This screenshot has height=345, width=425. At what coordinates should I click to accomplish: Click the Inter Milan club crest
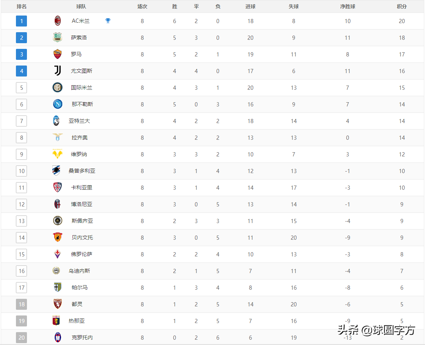coord(57,87)
